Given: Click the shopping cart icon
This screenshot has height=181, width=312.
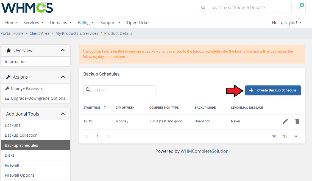Looking at the screenshot, I should [x=299, y=7].
